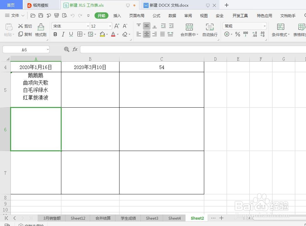Select the Format Painter (格式刷)
The height and width of the screenshot is (226, 306).
40,30
